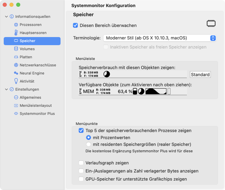225x190 pixels.
Task: Close the window with red button
Action: [x=5, y=5]
